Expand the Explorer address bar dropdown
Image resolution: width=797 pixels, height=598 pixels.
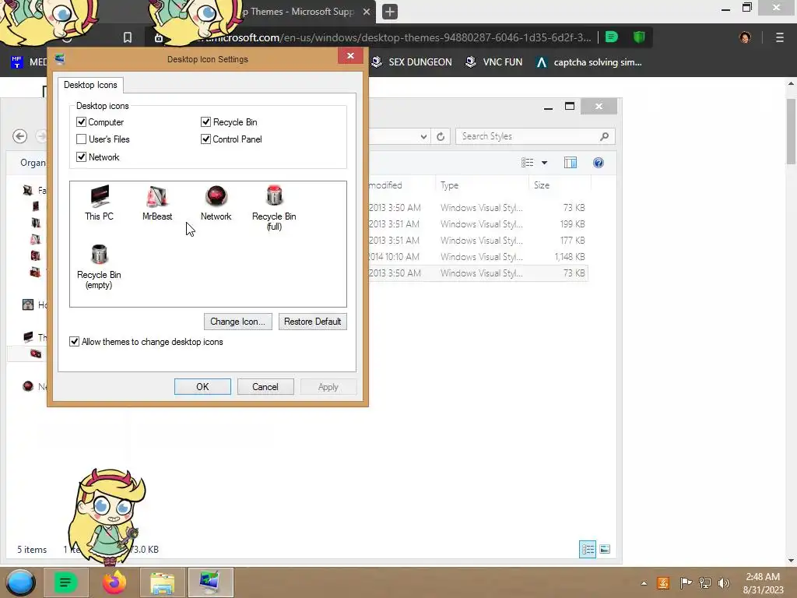pyautogui.click(x=423, y=136)
